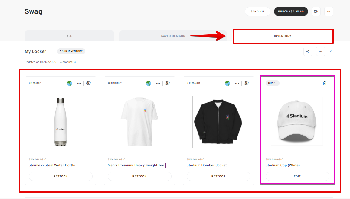This screenshot has width=350, height=199.
Task: Click the Stadium Bomber Jacket title
Action: coord(207,165)
